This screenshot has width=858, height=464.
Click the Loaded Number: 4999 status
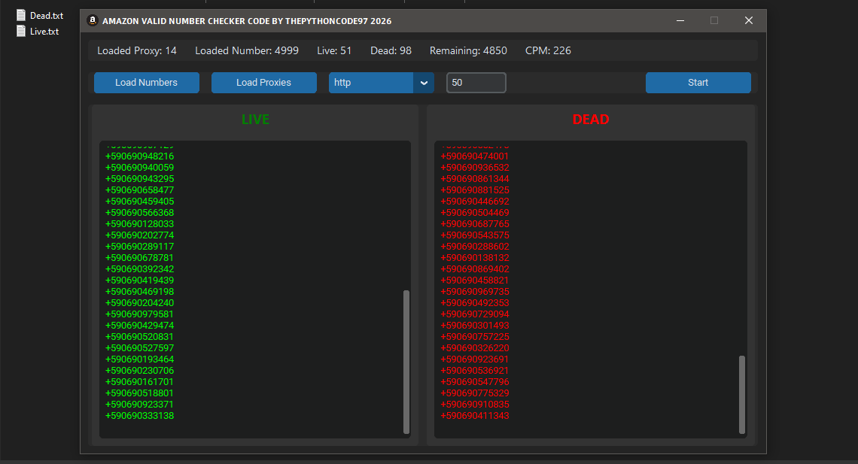pyautogui.click(x=247, y=51)
